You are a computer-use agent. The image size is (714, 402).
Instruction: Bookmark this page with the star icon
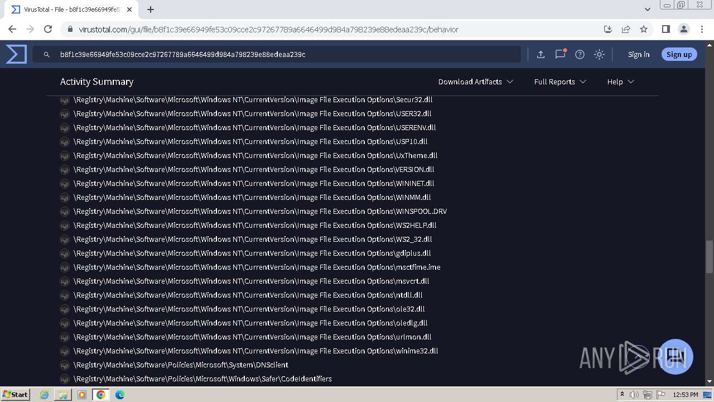pos(644,29)
